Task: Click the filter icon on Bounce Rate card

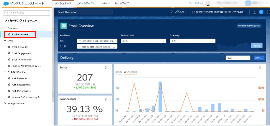Action: (106, 99)
